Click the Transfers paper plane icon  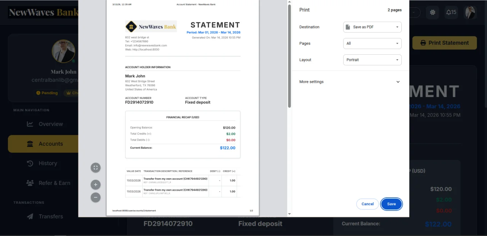click(x=30, y=216)
